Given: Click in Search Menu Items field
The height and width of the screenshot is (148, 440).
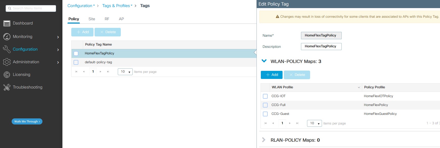Looking at the screenshot, I should point(31,8).
